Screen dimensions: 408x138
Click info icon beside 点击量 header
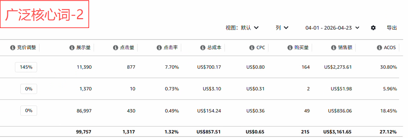(116, 48)
